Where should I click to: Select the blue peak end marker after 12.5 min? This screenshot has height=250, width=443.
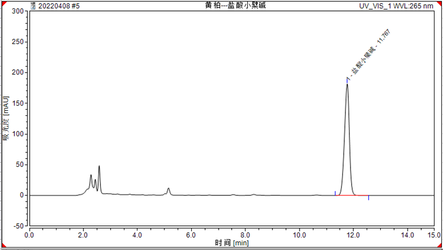369,197
